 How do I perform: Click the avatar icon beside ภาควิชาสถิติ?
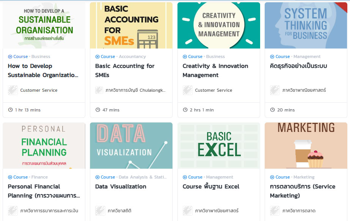pyautogui.click(x=100, y=211)
